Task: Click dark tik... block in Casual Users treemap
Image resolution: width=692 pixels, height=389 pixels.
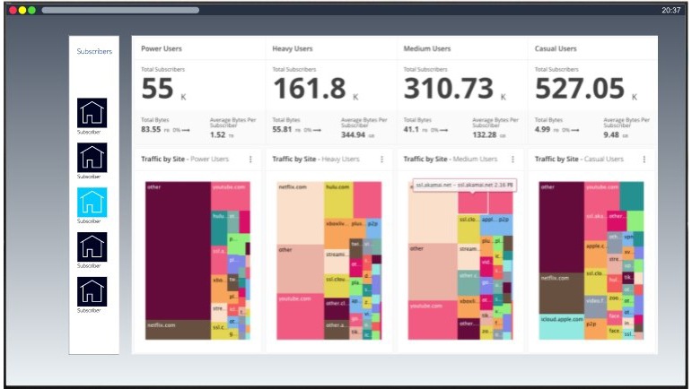Action: pyautogui.click(x=628, y=277)
